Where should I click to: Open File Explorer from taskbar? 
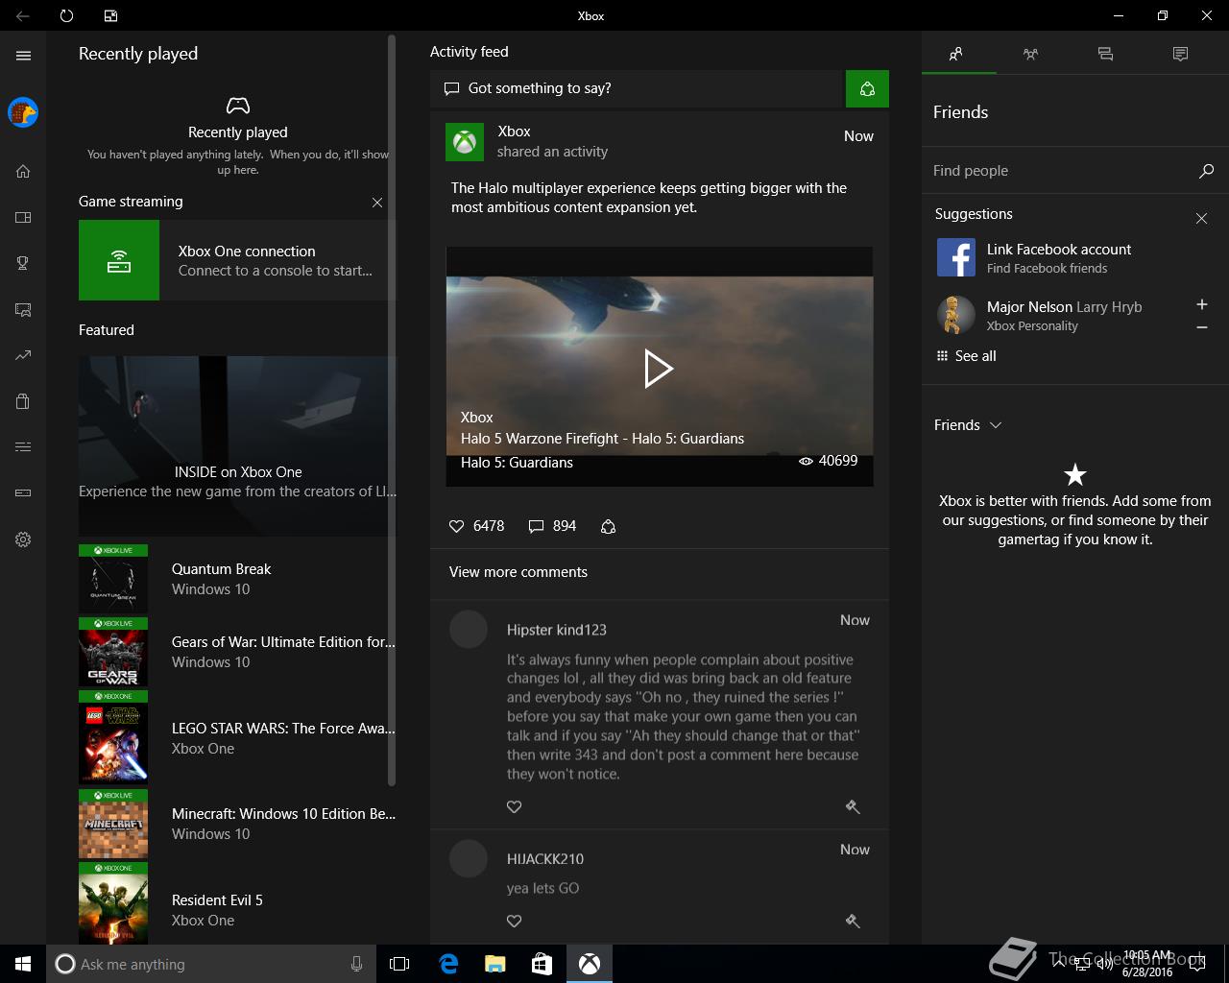[x=494, y=964]
